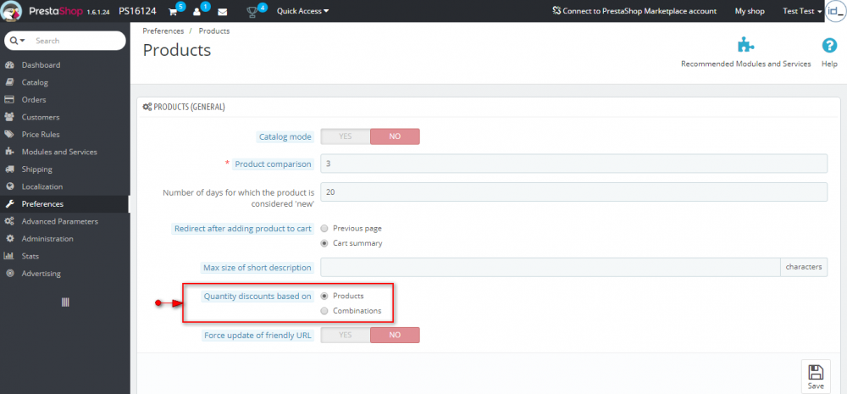The width and height of the screenshot is (847, 394).
Task: Click the Help question mark icon
Action: click(829, 46)
